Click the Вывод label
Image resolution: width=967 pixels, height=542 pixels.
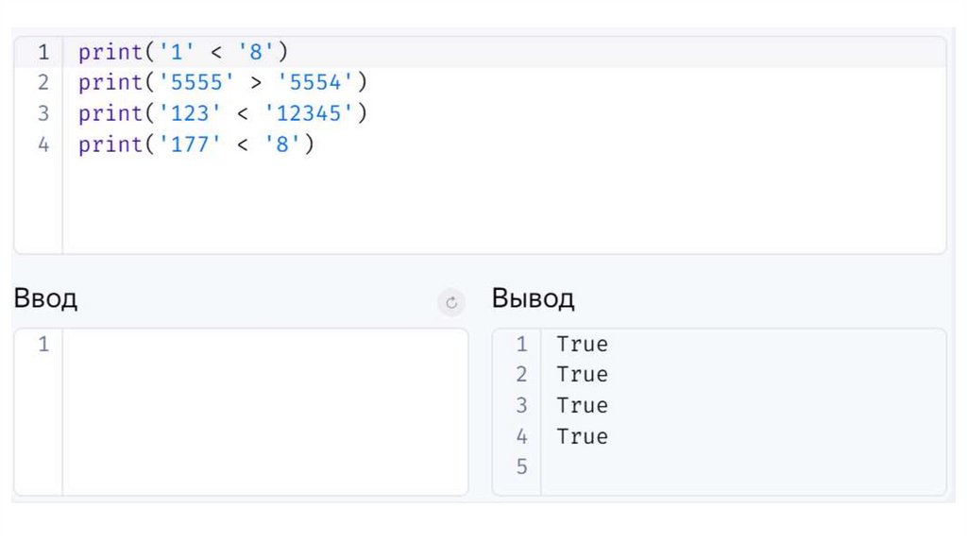point(533,299)
